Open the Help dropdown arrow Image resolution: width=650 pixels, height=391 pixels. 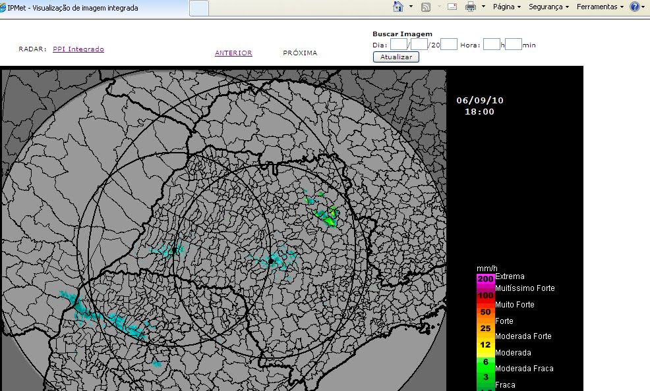tap(644, 7)
